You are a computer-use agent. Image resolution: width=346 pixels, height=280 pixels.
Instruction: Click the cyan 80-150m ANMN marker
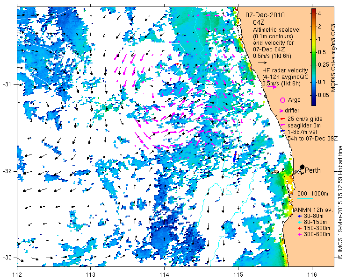[300, 222]
